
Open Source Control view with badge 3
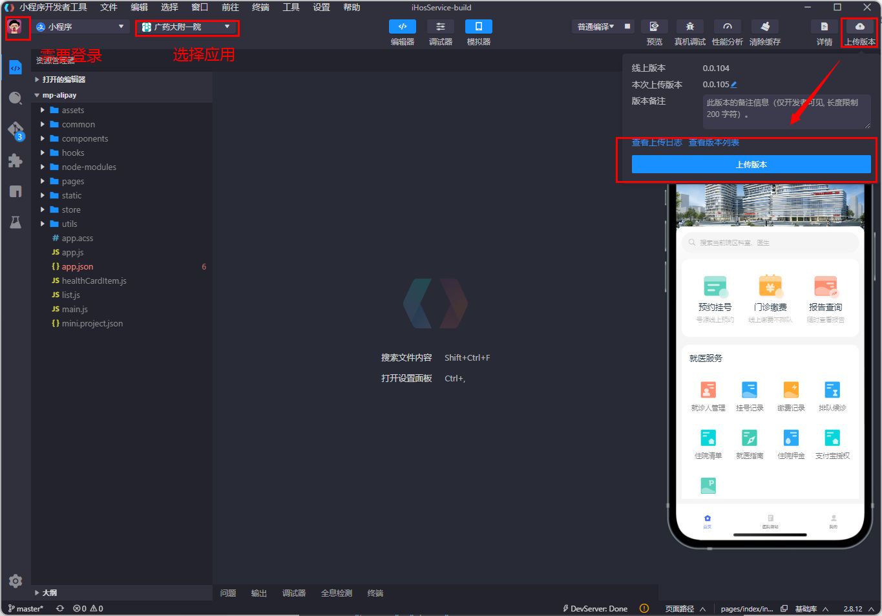point(16,130)
